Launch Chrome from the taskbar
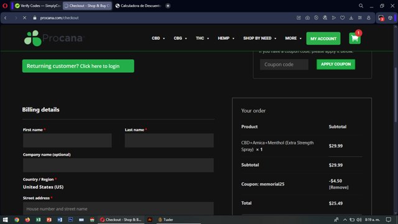The height and width of the screenshot is (224, 398). [17, 220]
